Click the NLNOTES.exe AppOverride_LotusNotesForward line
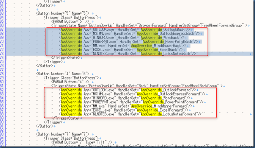This screenshot has height=148, width=255. point(130,114)
